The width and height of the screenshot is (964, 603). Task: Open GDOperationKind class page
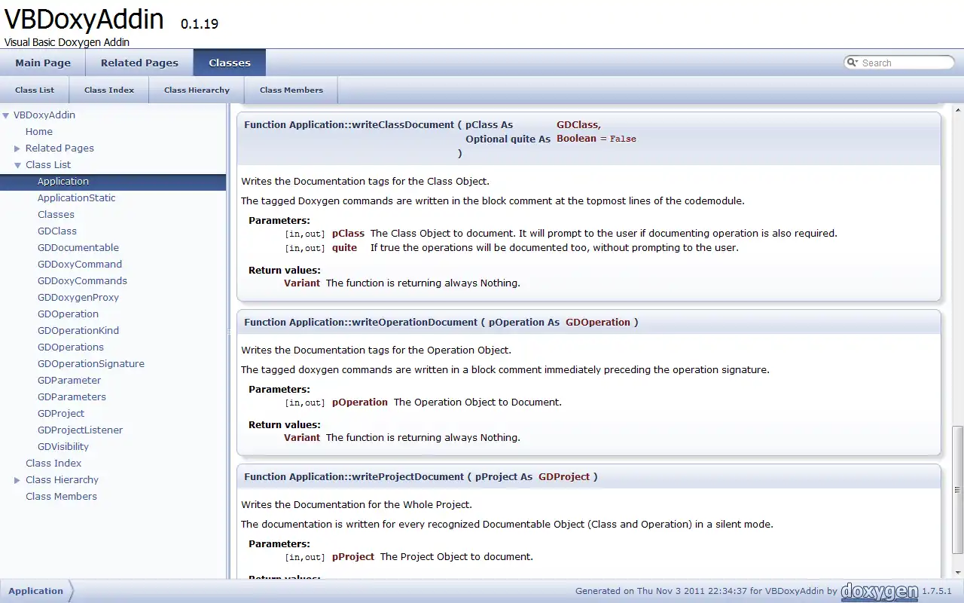(78, 331)
